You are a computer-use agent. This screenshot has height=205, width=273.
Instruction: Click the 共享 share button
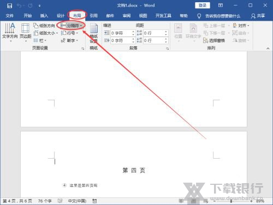click(x=258, y=16)
